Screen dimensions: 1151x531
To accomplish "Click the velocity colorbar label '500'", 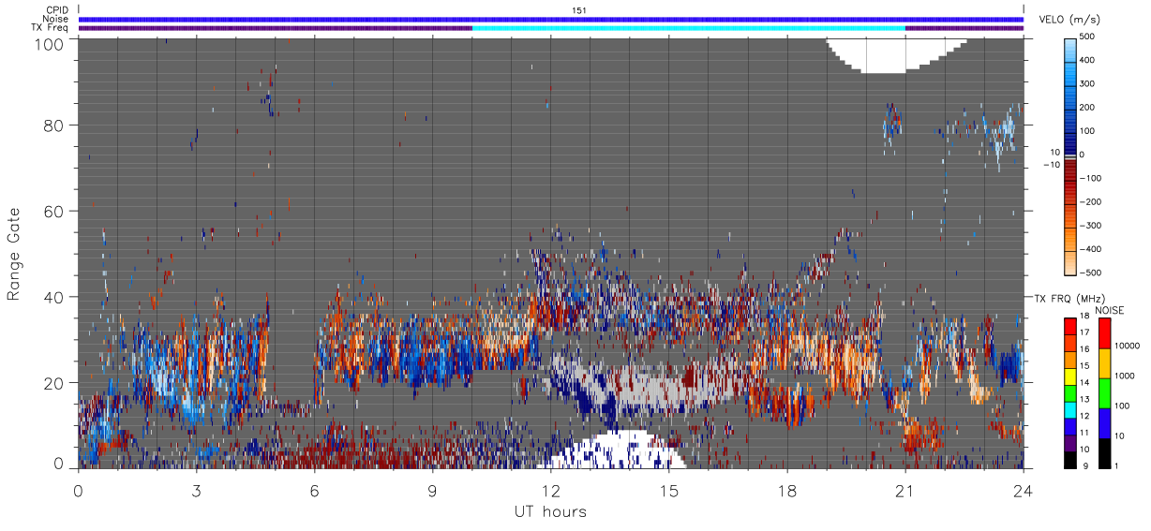I will click(x=1088, y=36).
